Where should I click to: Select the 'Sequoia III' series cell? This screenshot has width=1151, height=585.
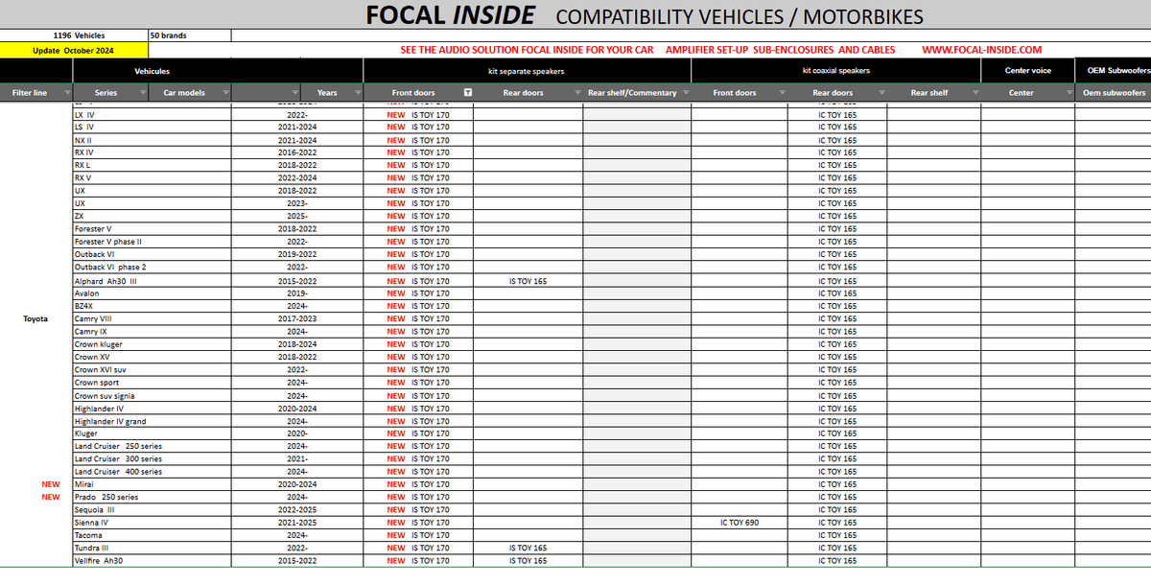click(153, 510)
